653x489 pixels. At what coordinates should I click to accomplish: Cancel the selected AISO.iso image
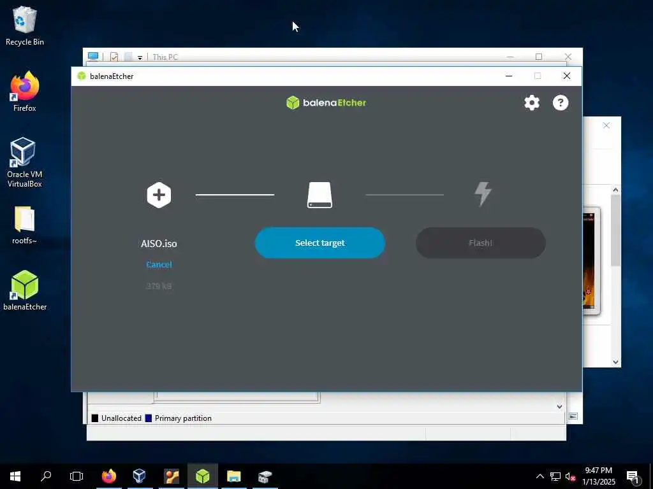(x=159, y=264)
